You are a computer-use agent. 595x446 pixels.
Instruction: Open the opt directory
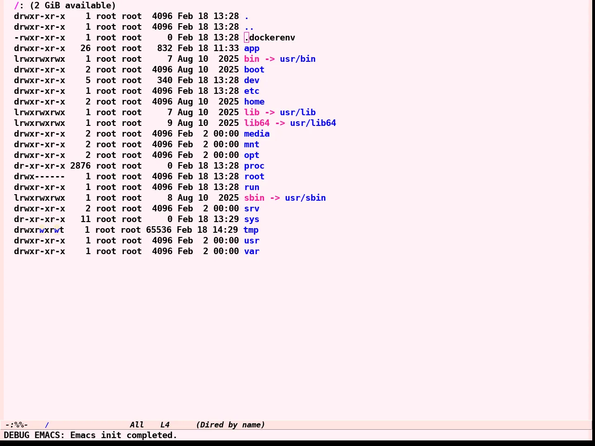(251, 155)
